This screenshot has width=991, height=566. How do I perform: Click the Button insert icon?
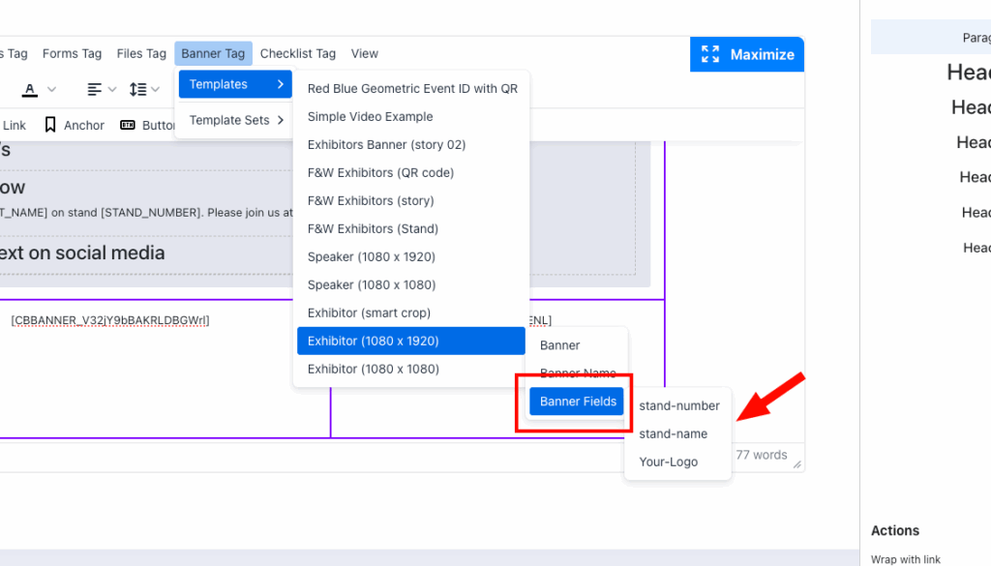128,125
